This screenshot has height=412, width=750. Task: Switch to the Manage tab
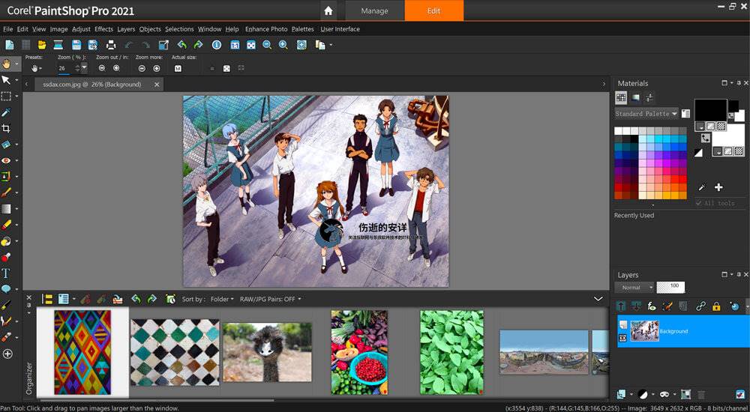pos(374,10)
